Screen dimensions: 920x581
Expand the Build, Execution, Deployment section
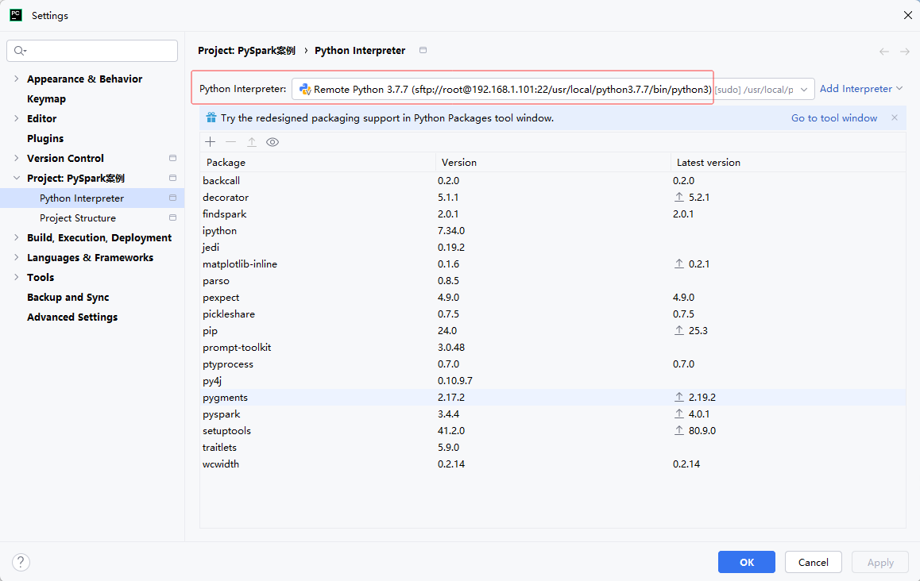click(x=17, y=237)
